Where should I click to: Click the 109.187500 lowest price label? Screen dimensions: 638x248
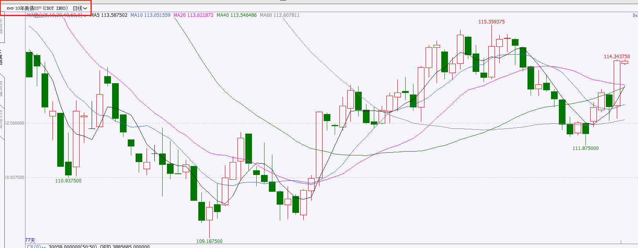point(209,241)
